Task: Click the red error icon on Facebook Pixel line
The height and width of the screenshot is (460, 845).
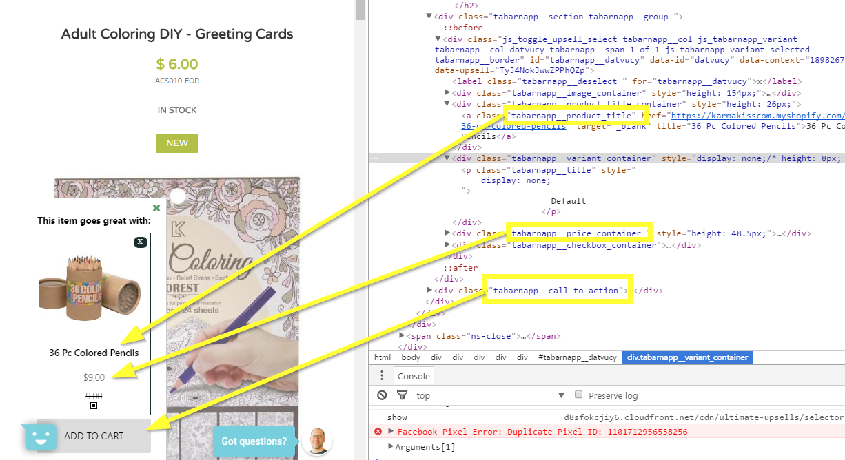Action: pyautogui.click(x=378, y=431)
